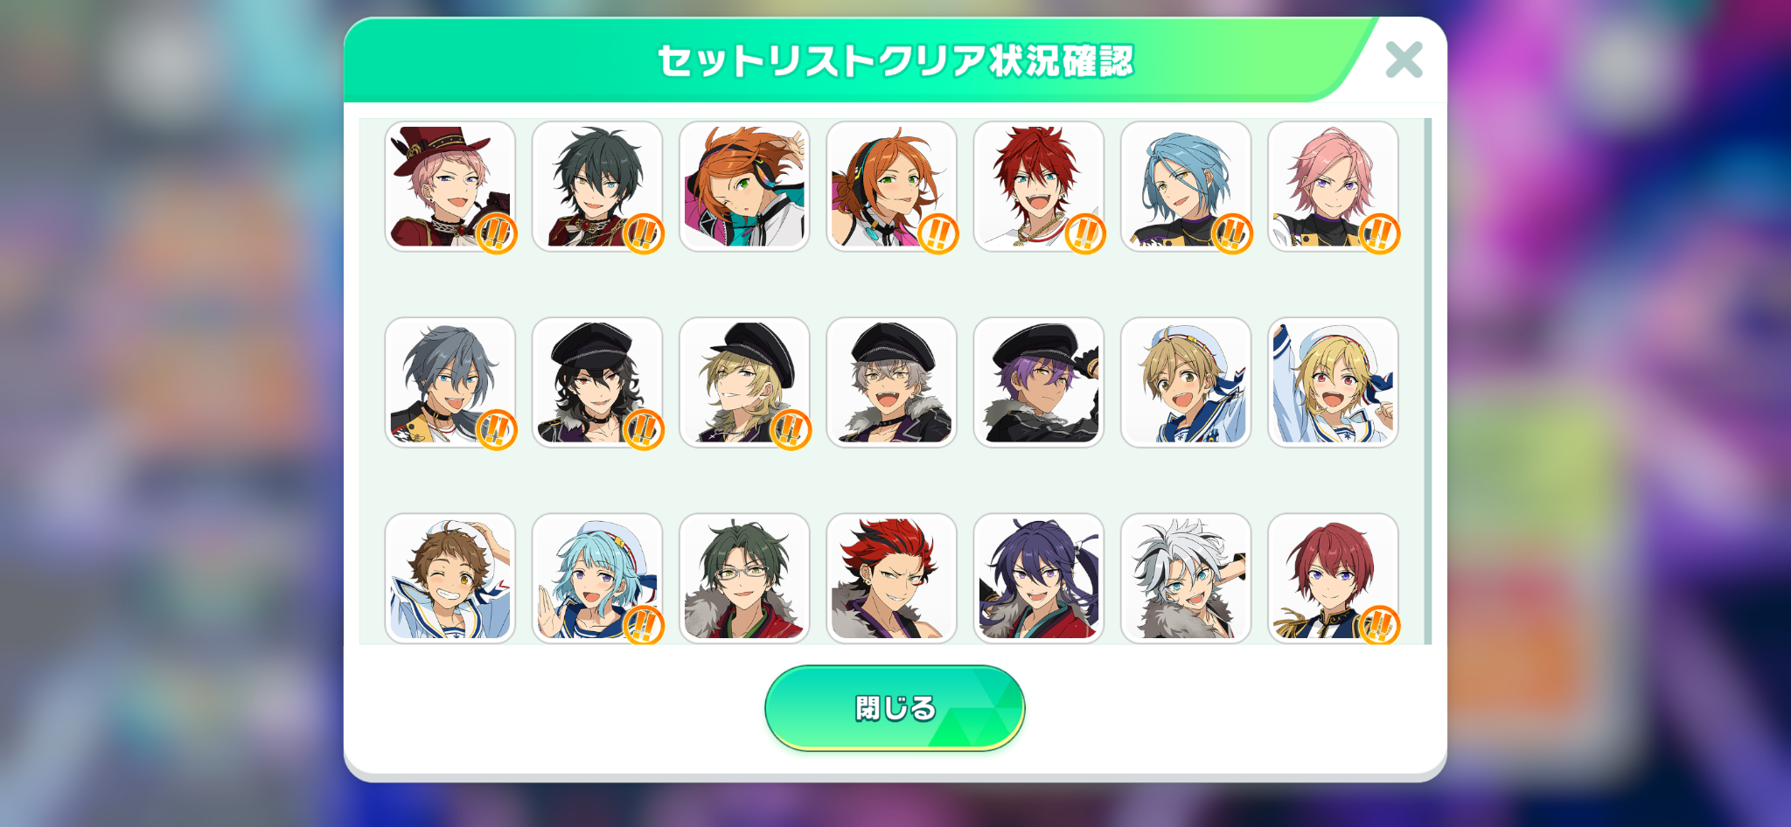Select the orange-haired character with headphones tilted
This screenshot has width=1791, height=827.
click(744, 186)
